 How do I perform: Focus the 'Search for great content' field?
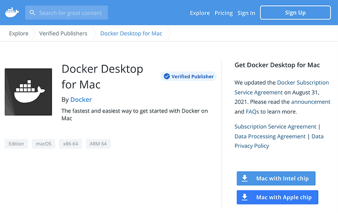66,13
